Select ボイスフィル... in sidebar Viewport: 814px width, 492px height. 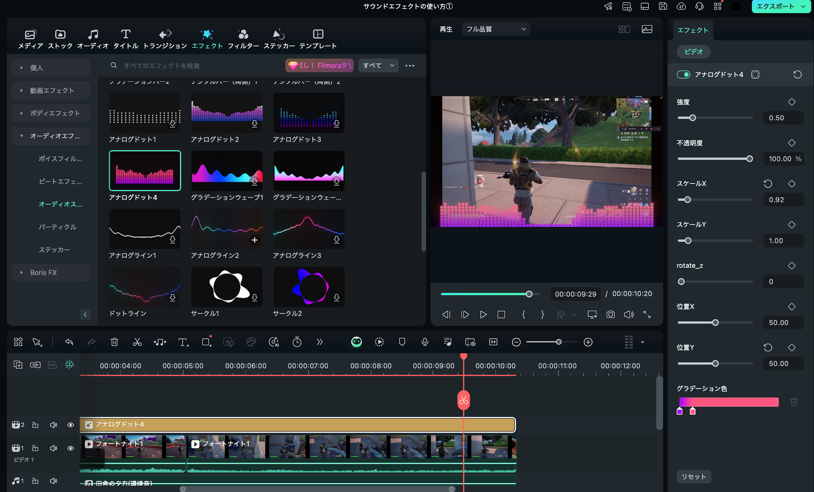coord(60,159)
